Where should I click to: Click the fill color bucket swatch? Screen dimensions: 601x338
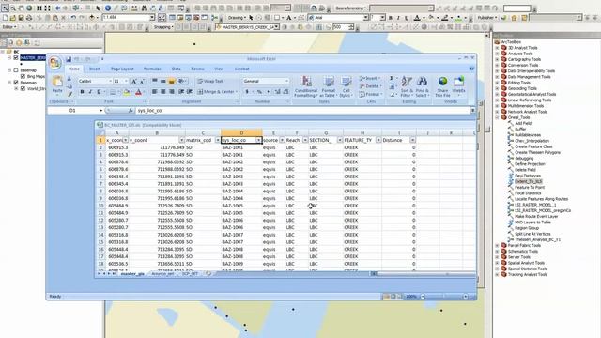pos(127,92)
